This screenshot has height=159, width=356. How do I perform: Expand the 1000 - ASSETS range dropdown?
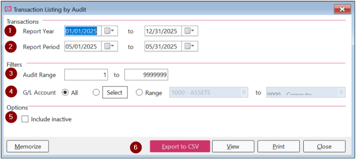[x=244, y=92]
